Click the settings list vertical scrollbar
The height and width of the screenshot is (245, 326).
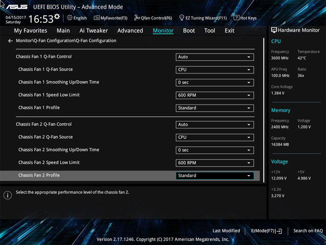point(264,110)
